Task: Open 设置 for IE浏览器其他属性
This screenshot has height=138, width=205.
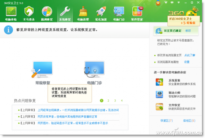Action: point(187,62)
